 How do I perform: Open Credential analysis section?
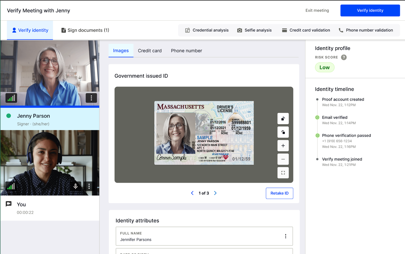pos(207,30)
